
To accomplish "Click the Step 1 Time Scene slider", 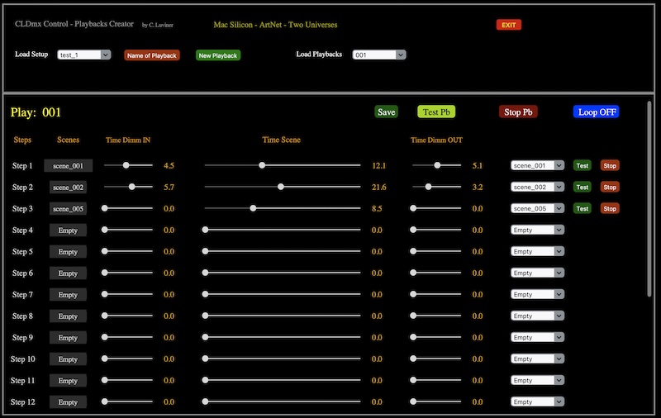I will pyautogui.click(x=283, y=165).
